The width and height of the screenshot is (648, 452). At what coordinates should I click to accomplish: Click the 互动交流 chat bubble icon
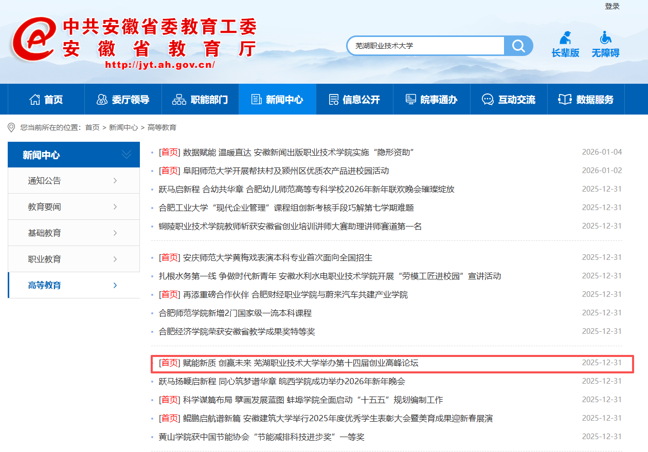tap(488, 100)
